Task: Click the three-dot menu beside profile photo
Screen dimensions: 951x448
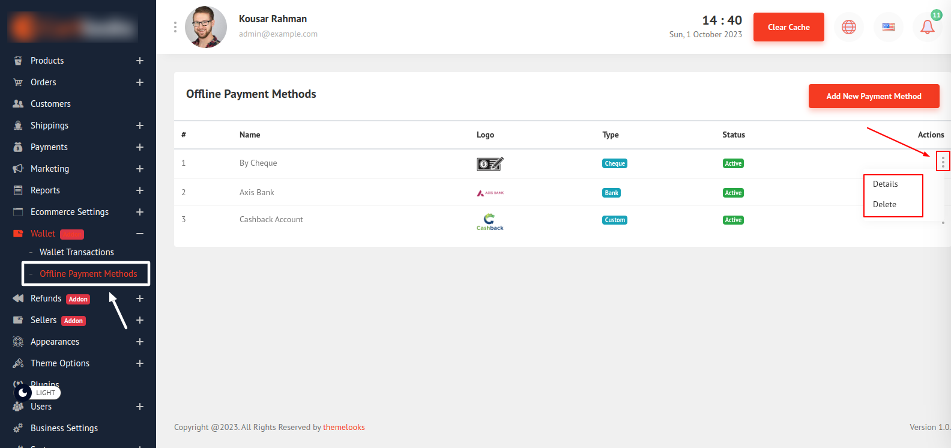Action: pyautogui.click(x=175, y=27)
